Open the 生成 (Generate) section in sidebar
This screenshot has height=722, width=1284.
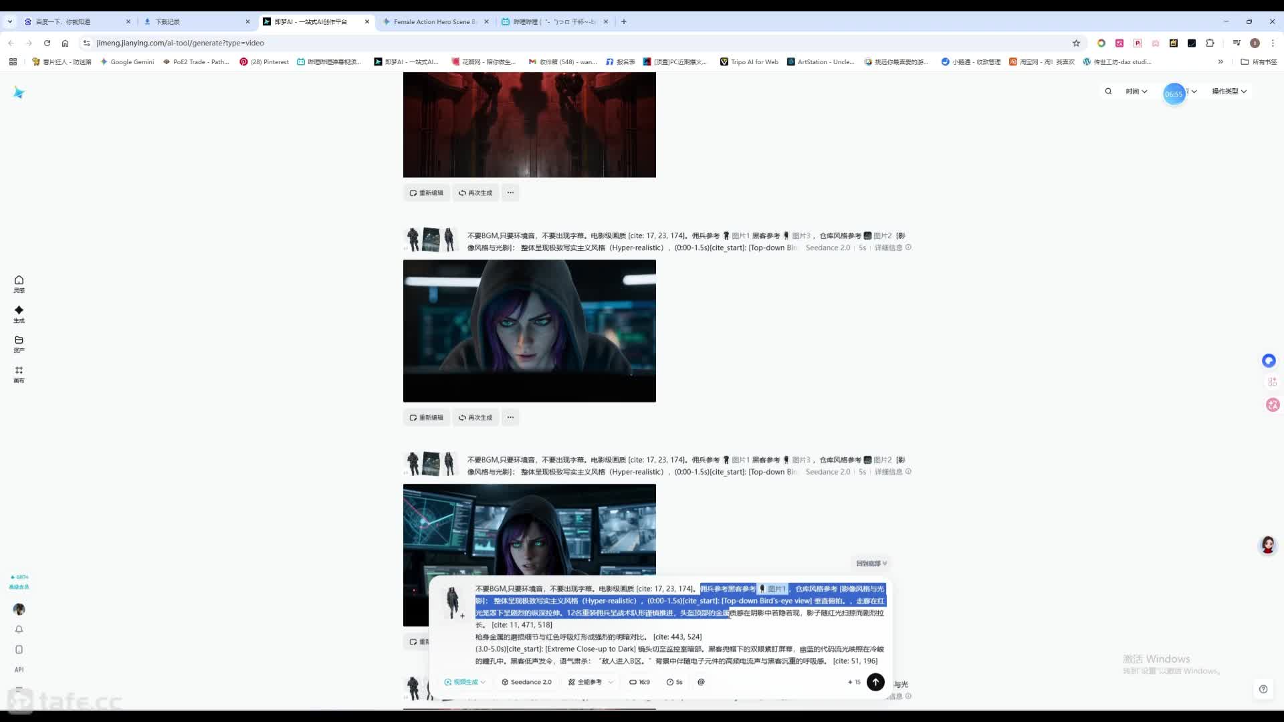point(19,314)
